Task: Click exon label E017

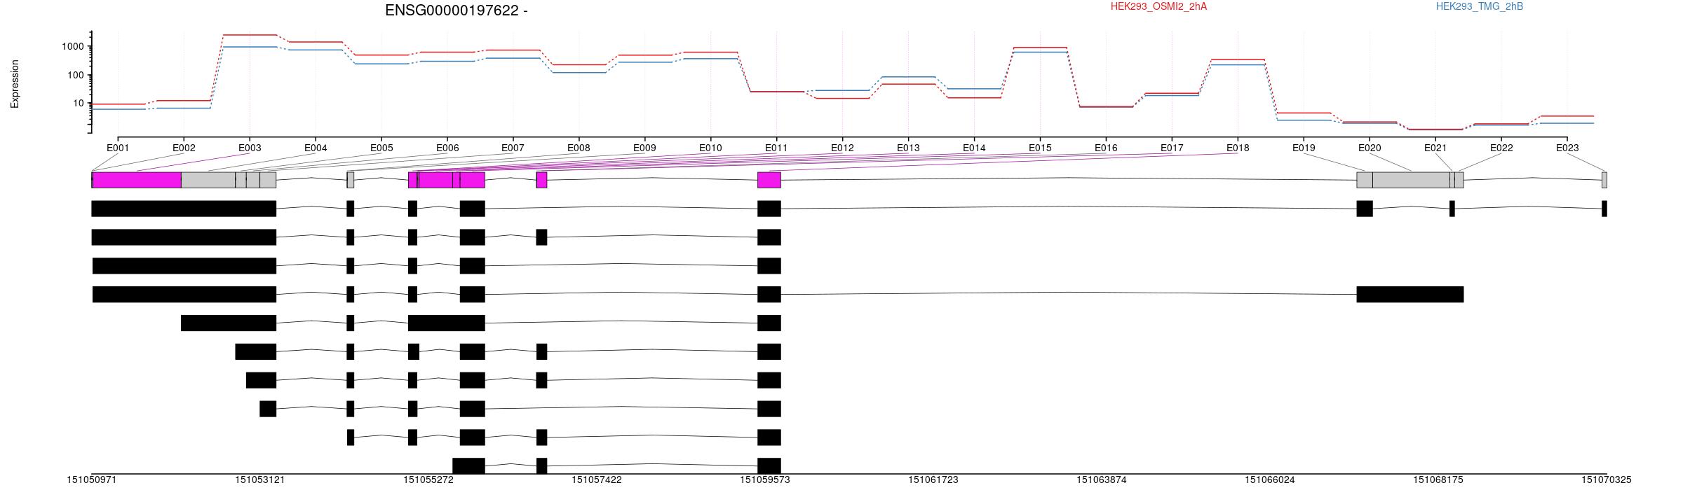Action: tap(1172, 148)
